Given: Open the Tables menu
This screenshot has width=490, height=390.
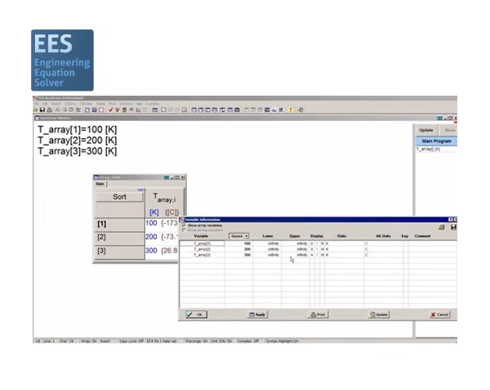Looking at the screenshot, I should coord(100,104).
